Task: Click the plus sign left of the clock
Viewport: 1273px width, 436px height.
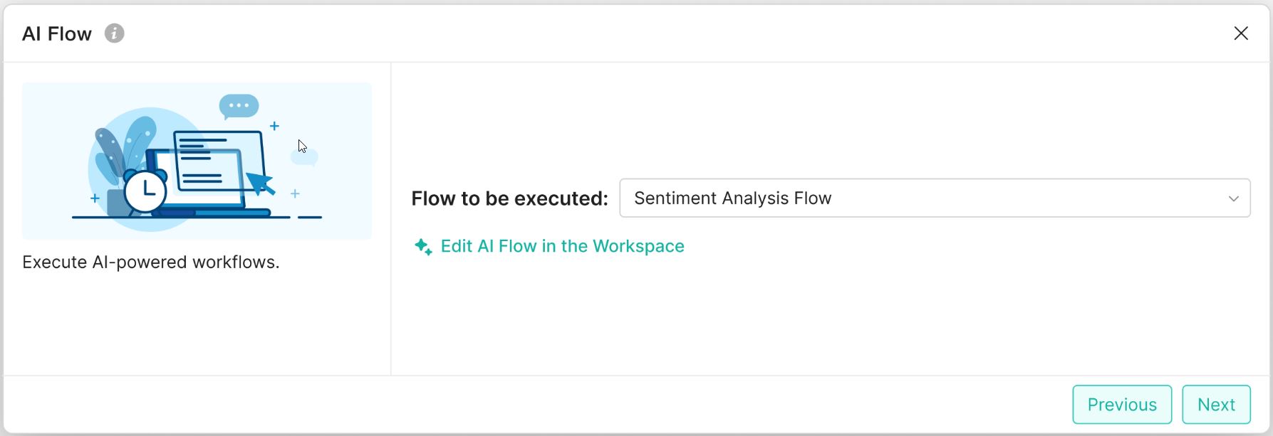Action: pos(95,198)
